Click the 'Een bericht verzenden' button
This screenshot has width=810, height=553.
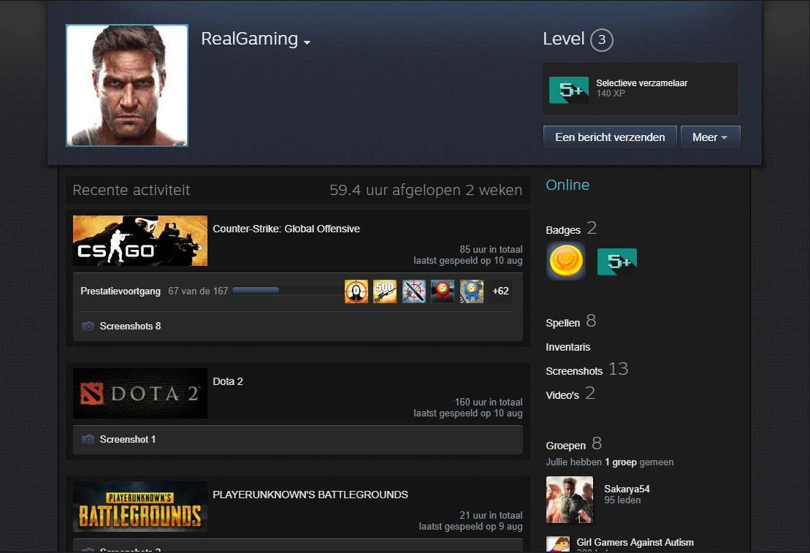point(610,137)
